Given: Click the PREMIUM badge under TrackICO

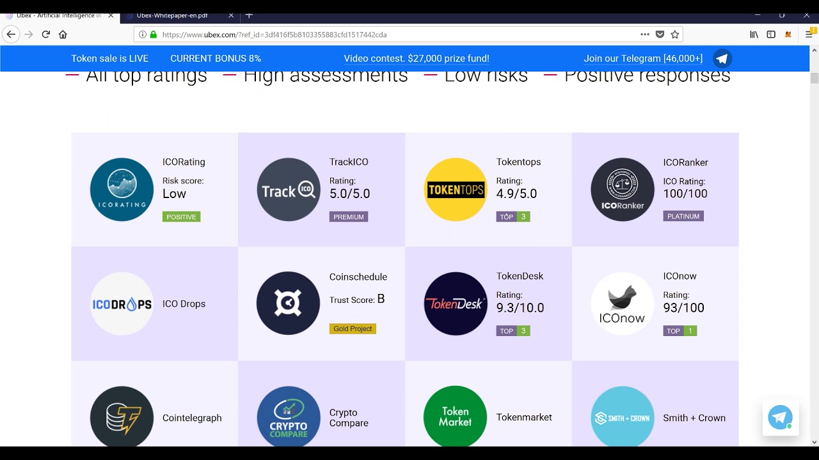Looking at the screenshot, I should pyautogui.click(x=349, y=217).
